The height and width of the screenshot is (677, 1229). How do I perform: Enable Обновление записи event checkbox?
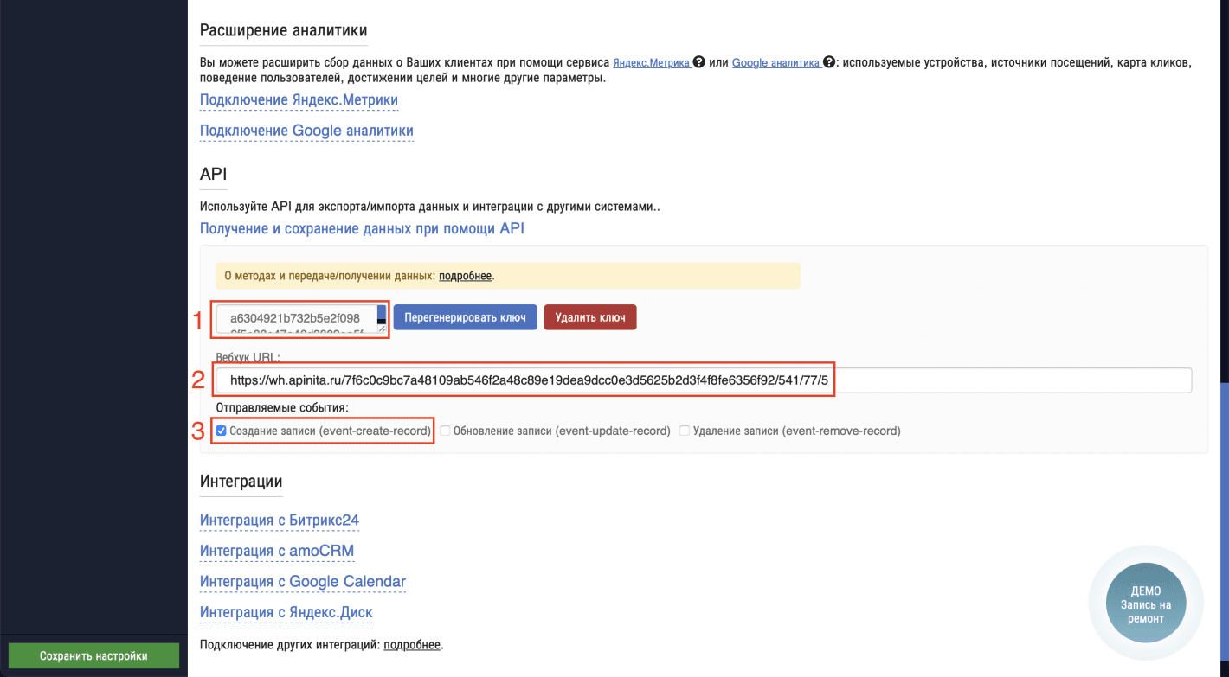tap(445, 430)
